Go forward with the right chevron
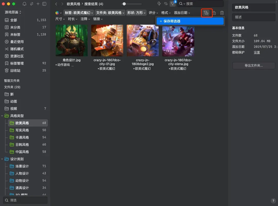The width and height of the screenshot is (278, 206). (62, 4)
